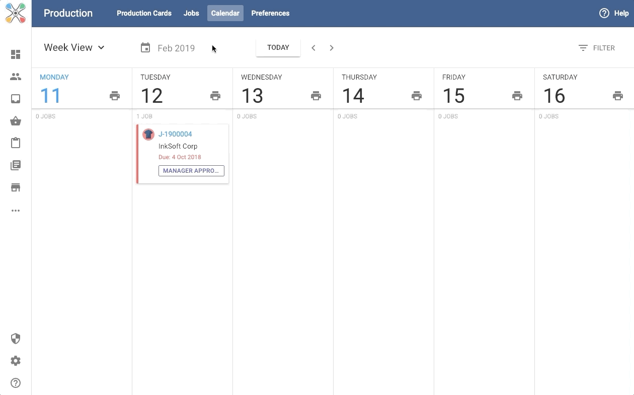Open job J-1900004 link on Tuesday
The height and width of the screenshot is (395, 634).
click(x=175, y=134)
